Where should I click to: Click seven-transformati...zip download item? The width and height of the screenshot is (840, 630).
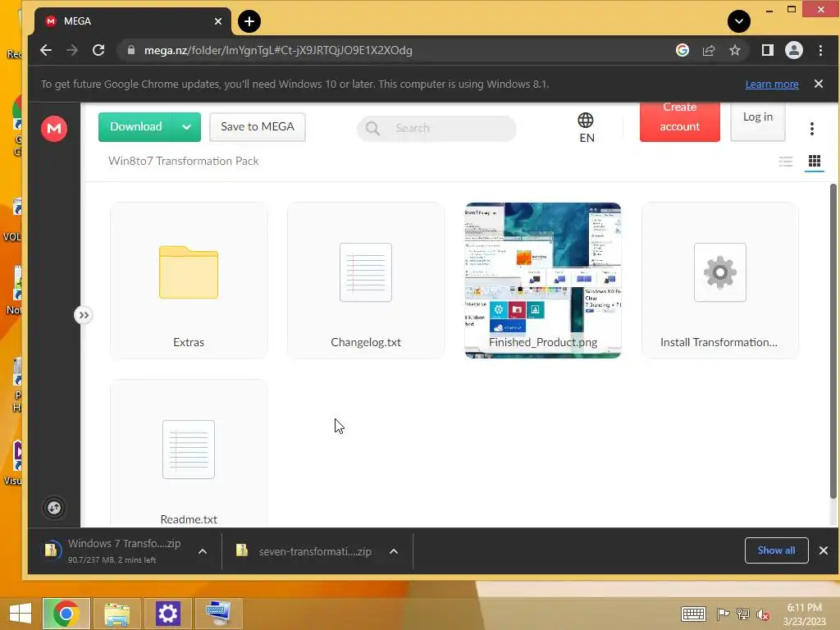tap(305, 551)
